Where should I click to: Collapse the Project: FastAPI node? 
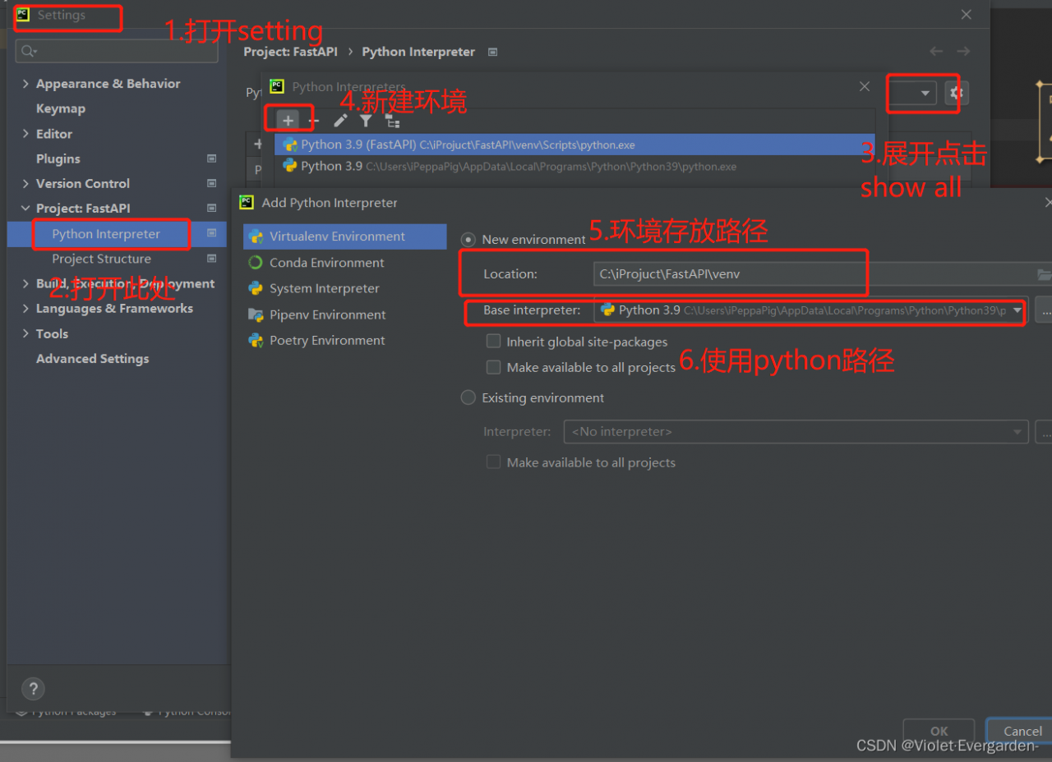(26, 209)
